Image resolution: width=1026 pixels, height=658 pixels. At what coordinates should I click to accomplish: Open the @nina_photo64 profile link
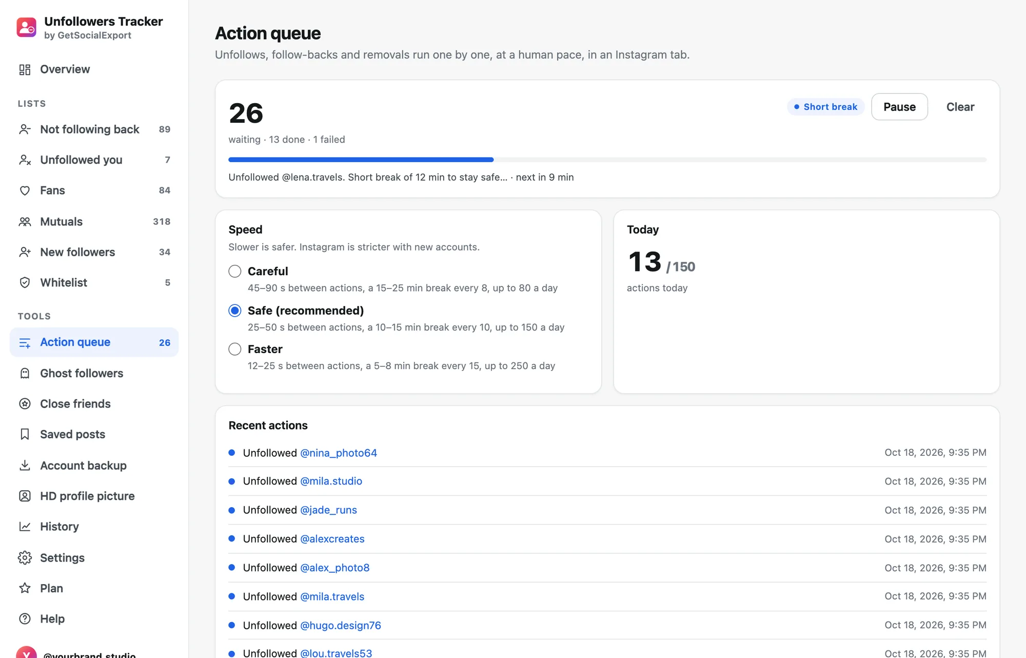(339, 453)
